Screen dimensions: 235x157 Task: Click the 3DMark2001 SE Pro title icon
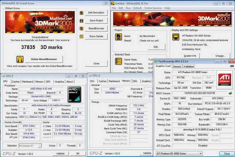click(112, 3)
